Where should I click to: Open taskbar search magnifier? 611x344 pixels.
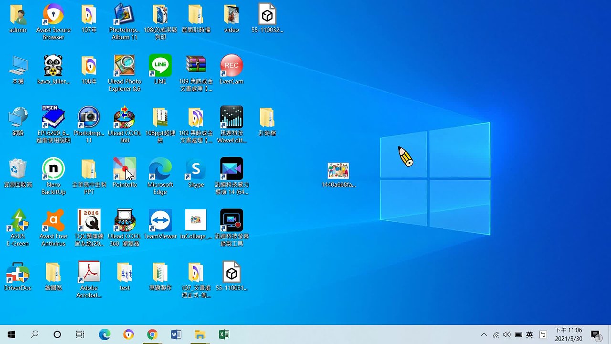click(34, 334)
